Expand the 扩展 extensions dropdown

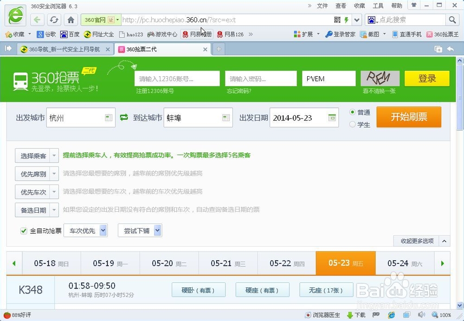click(318, 34)
